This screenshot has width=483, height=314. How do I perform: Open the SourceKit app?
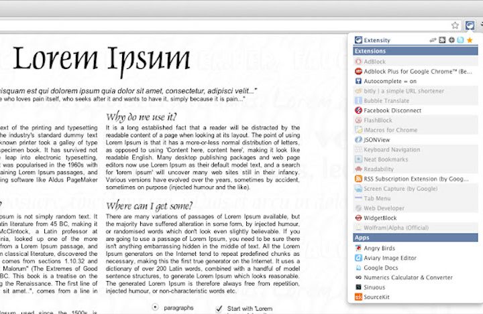coord(415,297)
